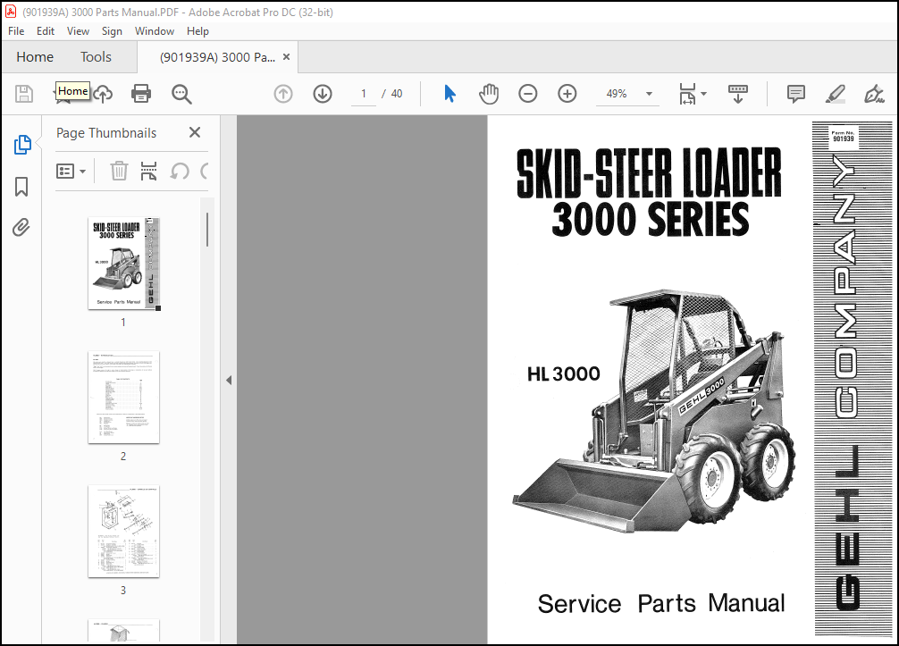Screen dimensions: 899x646
Task: Open the Bookmarks panel in the sidebar
Action: pyautogui.click(x=21, y=186)
